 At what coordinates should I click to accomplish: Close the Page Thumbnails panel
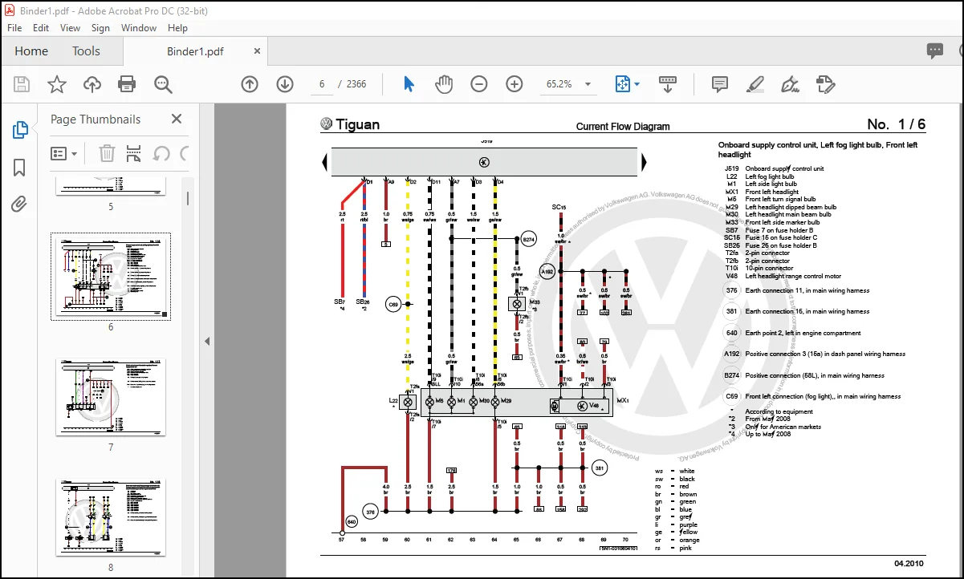click(177, 119)
